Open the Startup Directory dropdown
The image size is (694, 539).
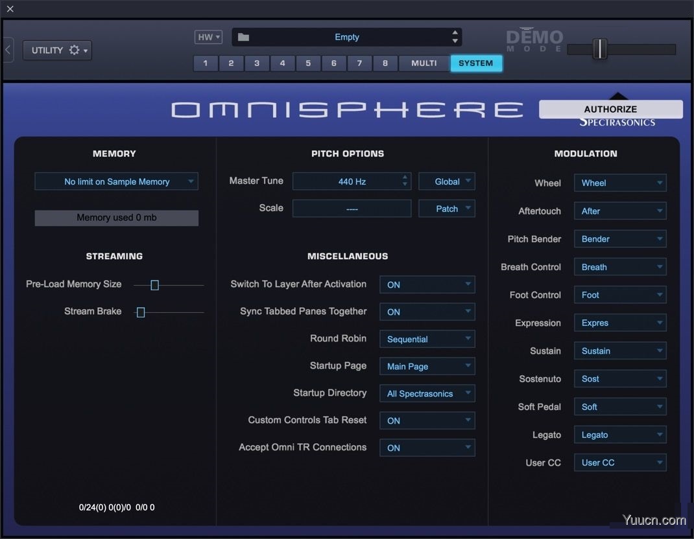click(x=427, y=393)
